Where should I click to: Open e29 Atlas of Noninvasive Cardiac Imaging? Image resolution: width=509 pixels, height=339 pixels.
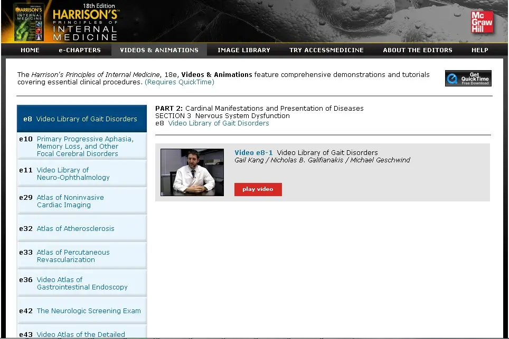[x=82, y=201]
